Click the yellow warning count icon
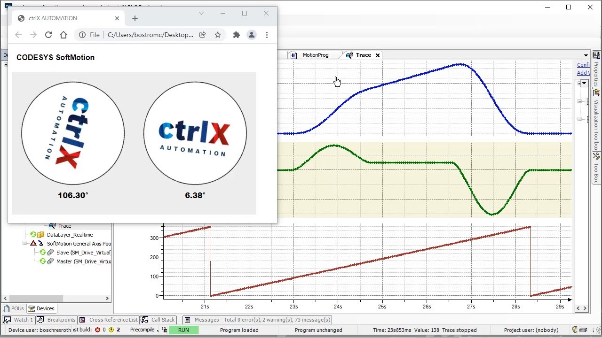The height and width of the screenshot is (338, 602). point(111,330)
